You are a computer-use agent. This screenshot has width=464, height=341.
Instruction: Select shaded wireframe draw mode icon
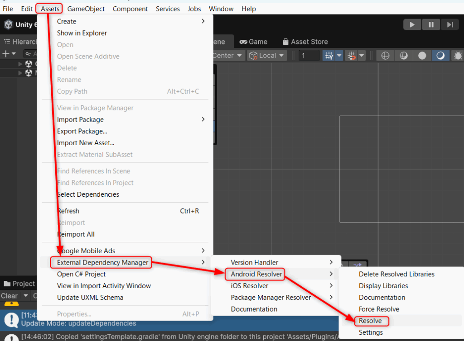click(x=404, y=56)
